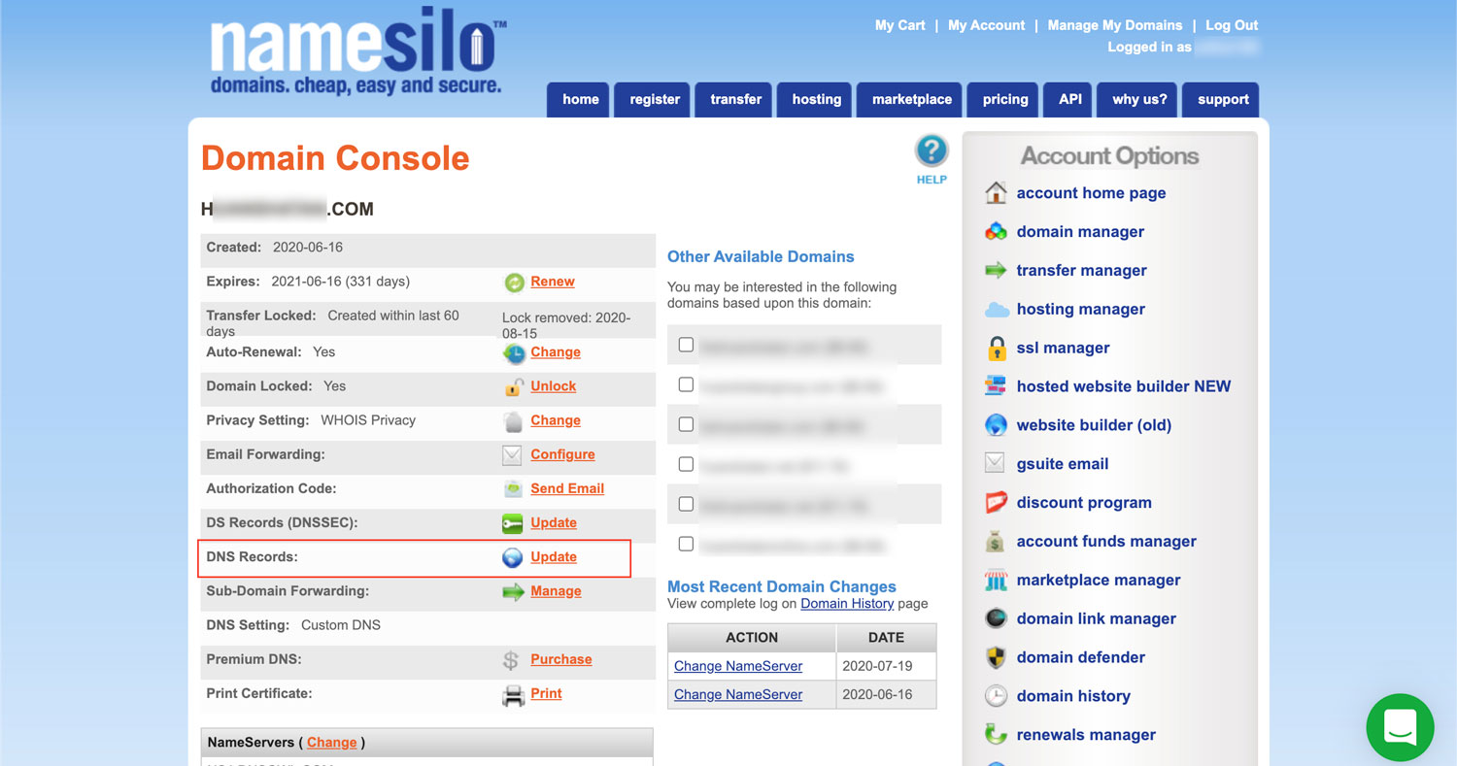
Task: Click the domain defender shield icon
Action: click(996, 657)
